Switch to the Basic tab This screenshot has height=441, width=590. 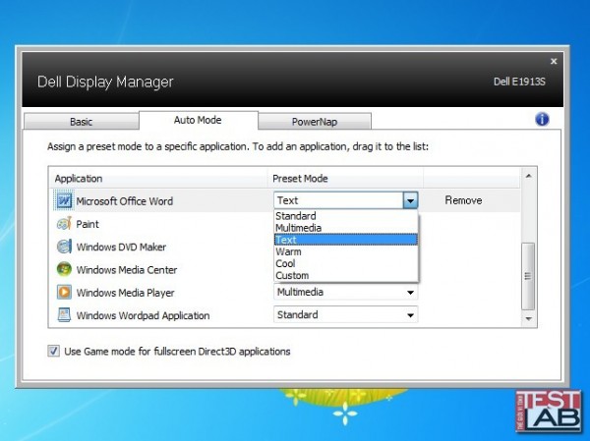point(81,122)
